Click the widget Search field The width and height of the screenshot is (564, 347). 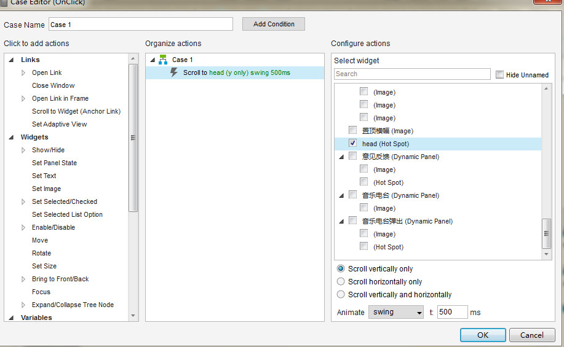point(412,74)
